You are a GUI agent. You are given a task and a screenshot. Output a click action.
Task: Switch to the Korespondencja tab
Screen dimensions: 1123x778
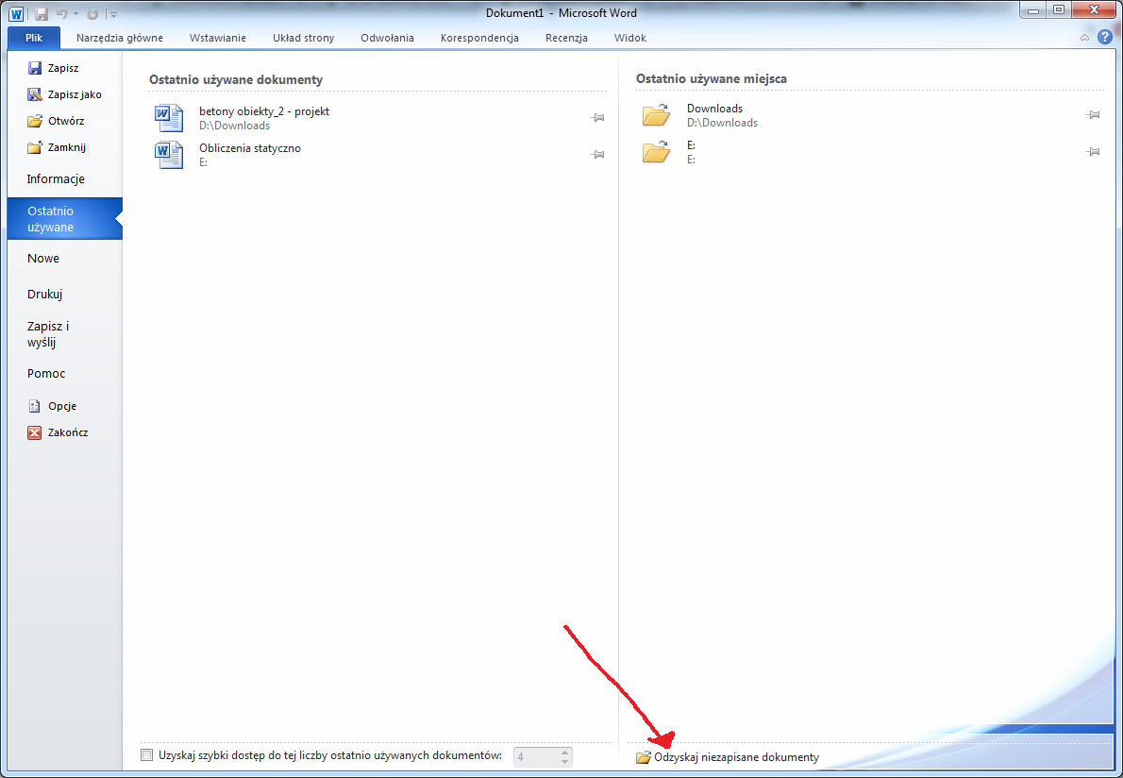pyautogui.click(x=479, y=38)
